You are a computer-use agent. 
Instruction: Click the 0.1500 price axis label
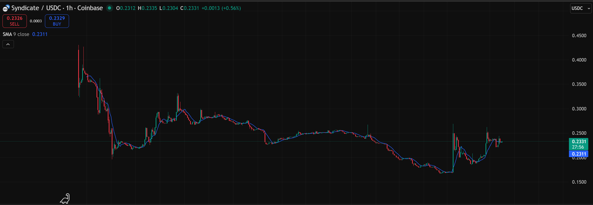(579, 182)
